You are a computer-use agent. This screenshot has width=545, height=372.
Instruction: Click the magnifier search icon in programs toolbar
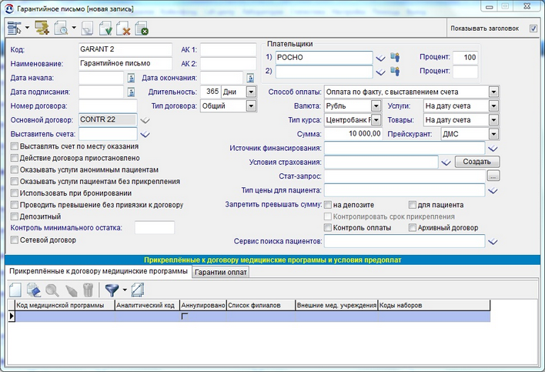52,290
